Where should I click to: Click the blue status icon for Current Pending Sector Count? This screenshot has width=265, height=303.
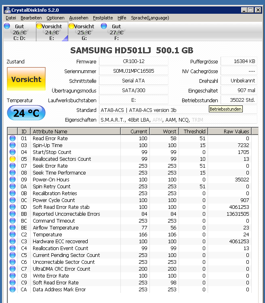click(x=13, y=255)
